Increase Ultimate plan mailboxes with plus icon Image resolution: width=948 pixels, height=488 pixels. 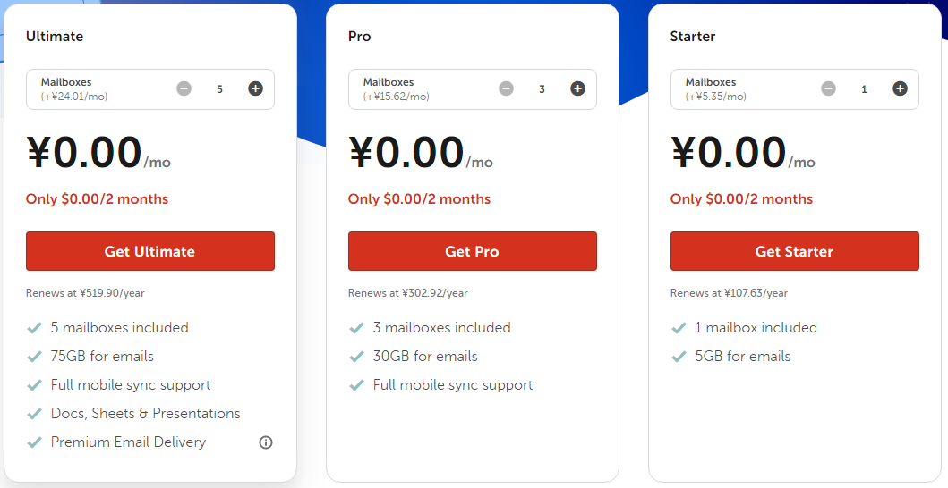tap(256, 88)
